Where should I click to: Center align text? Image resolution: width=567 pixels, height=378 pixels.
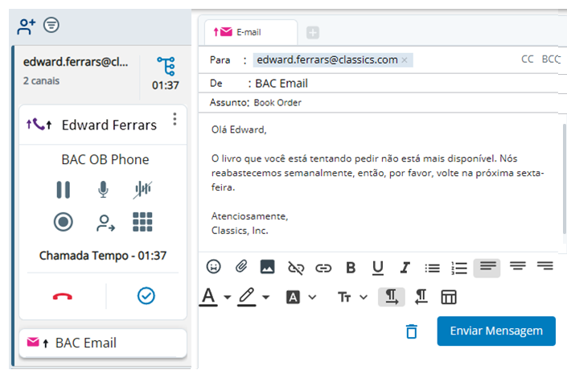[x=518, y=266]
